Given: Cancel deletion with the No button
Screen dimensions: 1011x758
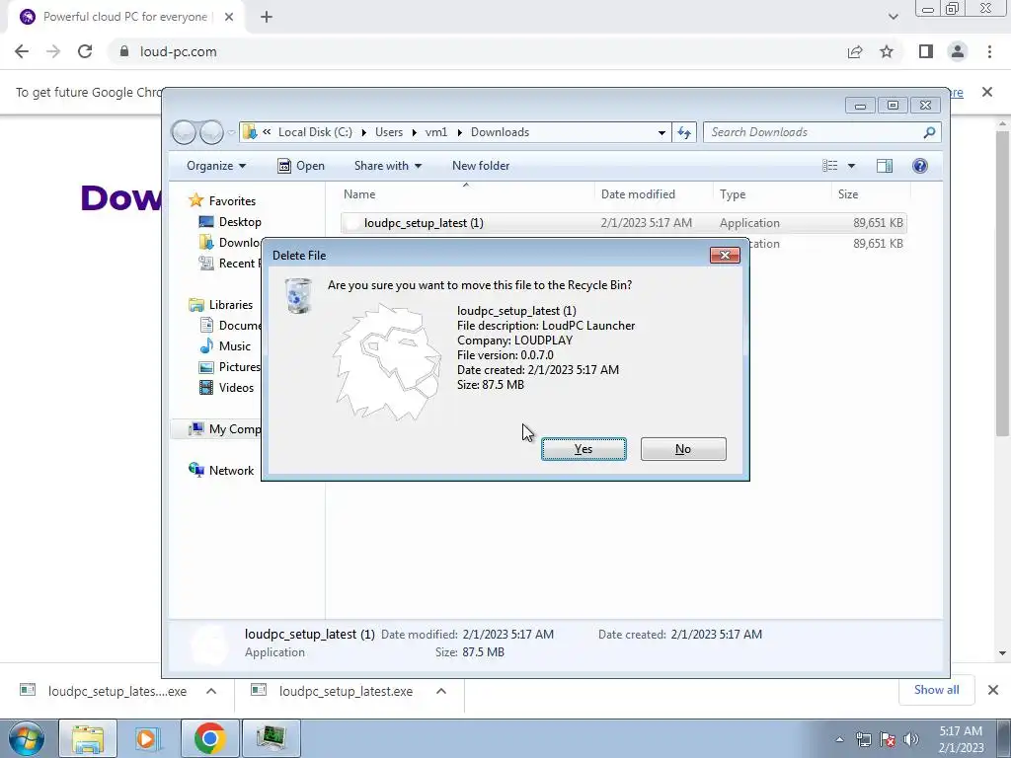Looking at the screenshot, I should pos(683,449).
